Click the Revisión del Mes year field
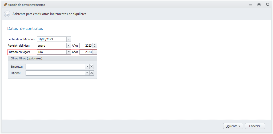The width and height of the screenshot is (273, 134). point(86,46)
